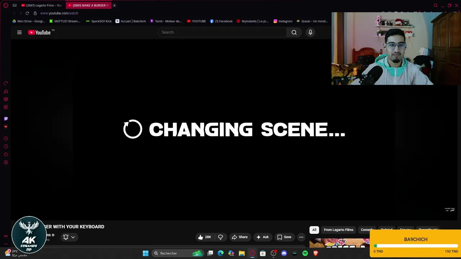Screen dimensions: 461x259
Task: Select the MAKE A BURGER tab
Action: tap(89, 5)
